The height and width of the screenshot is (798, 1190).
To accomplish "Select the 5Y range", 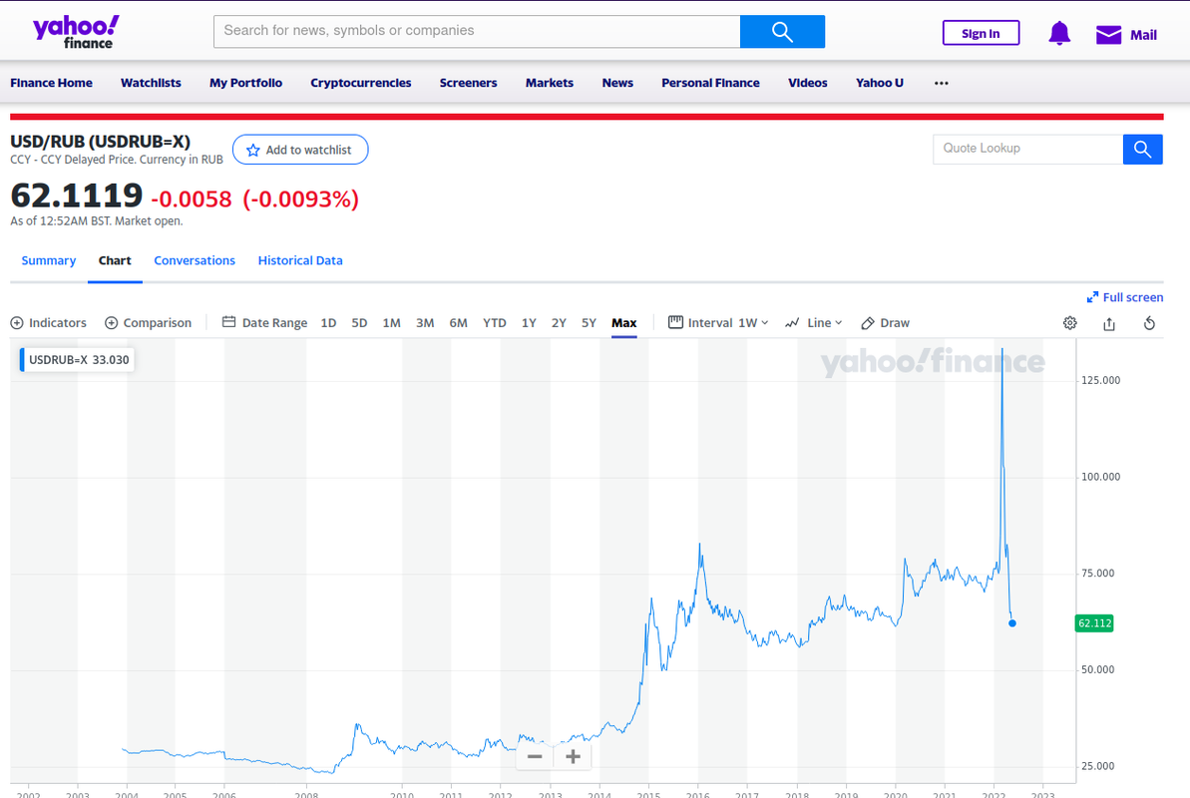I will point(589,323).
